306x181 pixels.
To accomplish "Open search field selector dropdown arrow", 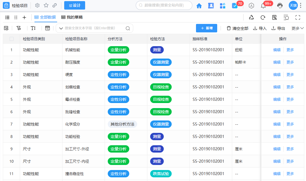I will (x=61, y=28).
